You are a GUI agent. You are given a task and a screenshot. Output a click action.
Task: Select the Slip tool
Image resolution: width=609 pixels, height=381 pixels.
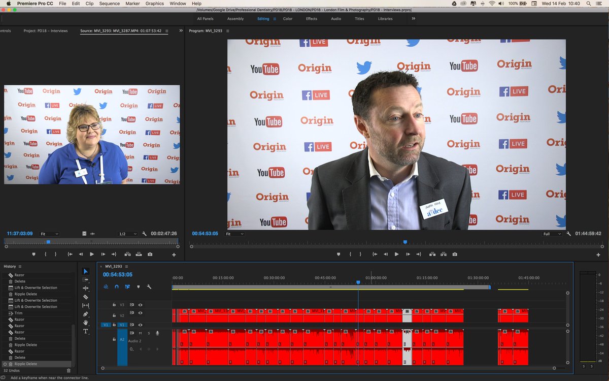tap(85, 305)
